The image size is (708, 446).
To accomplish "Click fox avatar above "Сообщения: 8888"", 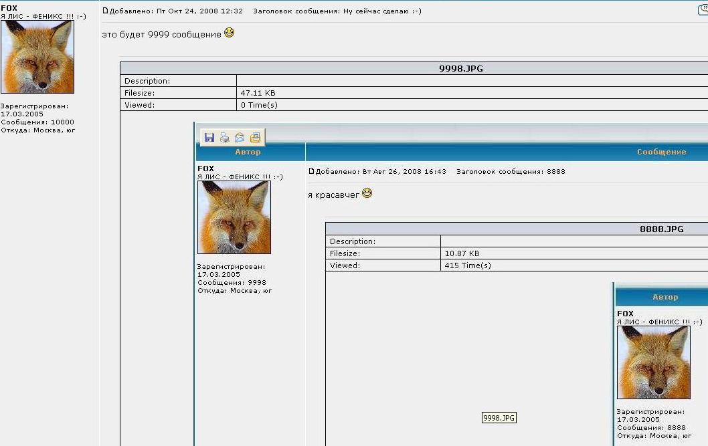I will coord(653,362).
